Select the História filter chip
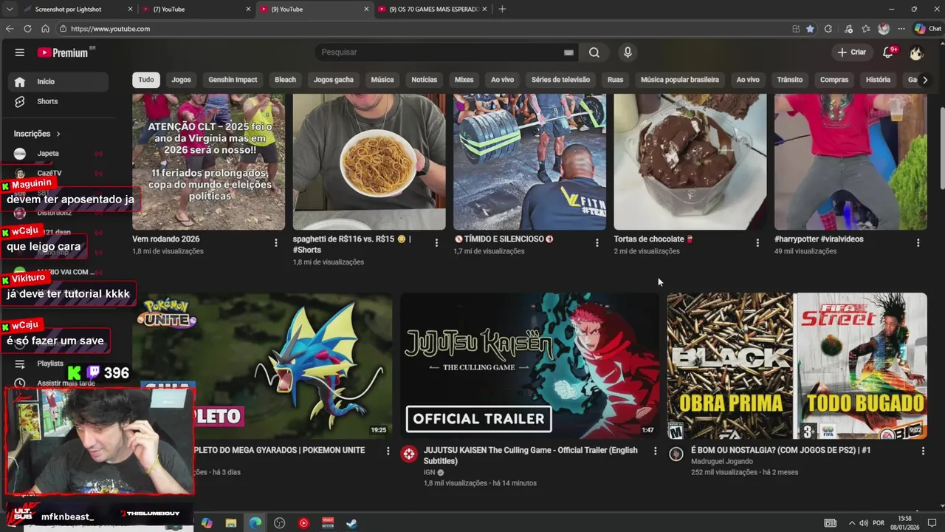 point(878,80)
